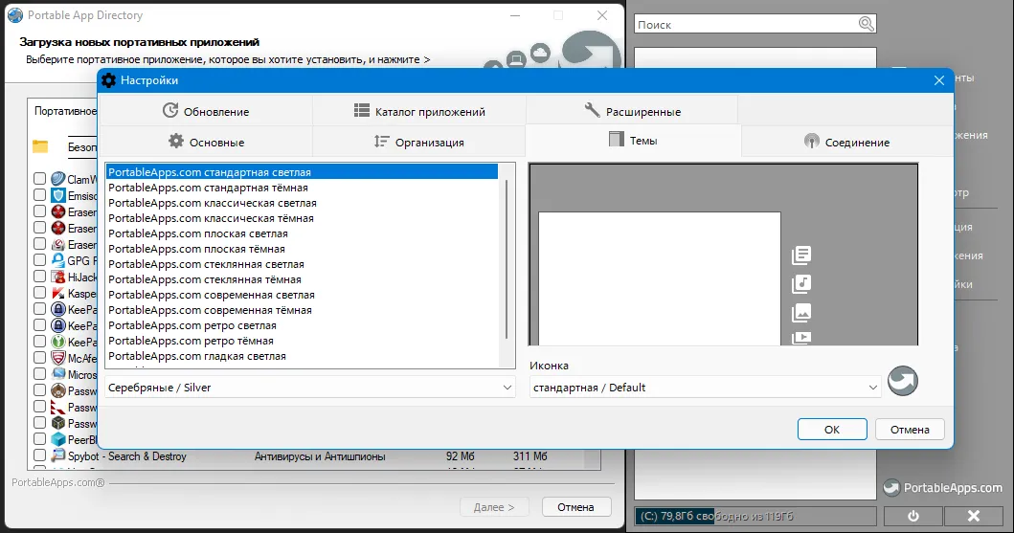Viewport: 1014px width, 533px height.
Task: Confirm settings with the ОК button
Action: tap(832, 430)
